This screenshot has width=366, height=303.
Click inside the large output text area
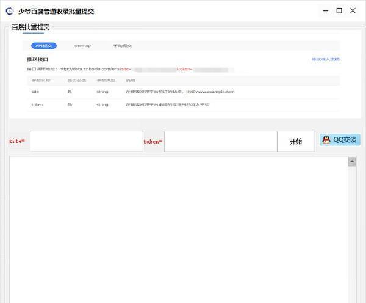179,230
